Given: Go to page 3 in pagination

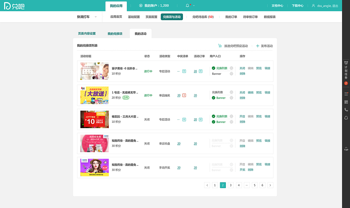Looking at the screenshot, I should click(x=231, y=185).
